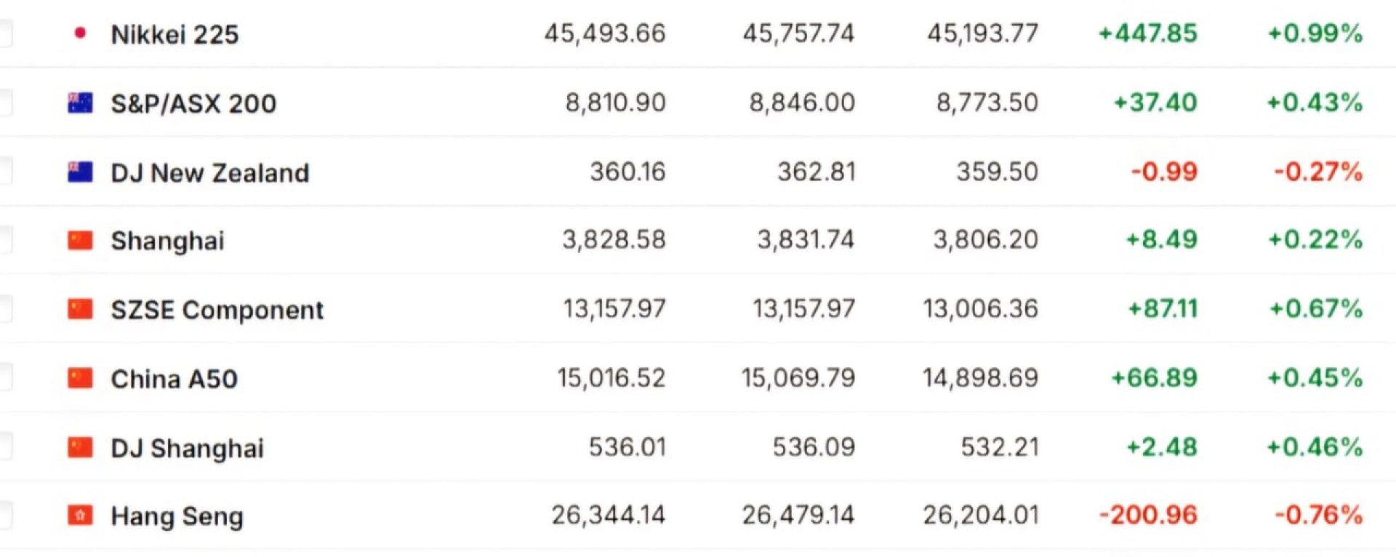Image resolution: width=1396 pixels, height=557 pixels.
Task: Open the DJ Shanghai index link
Action: point(187,448)
